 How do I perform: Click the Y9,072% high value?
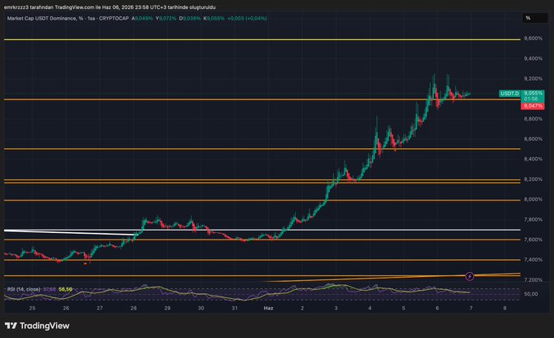pos(165,19)
